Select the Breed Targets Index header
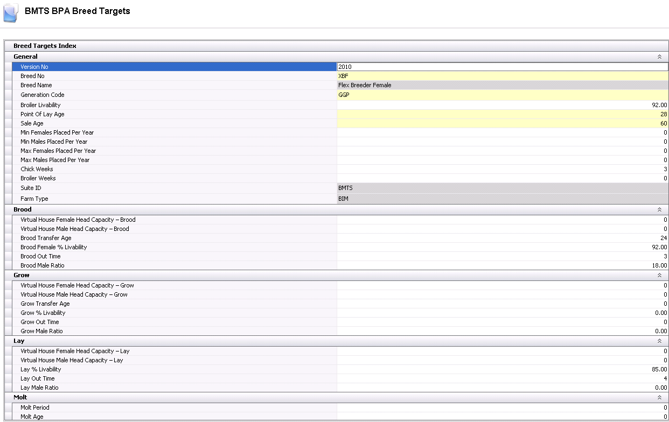669x422 pixels. 45,46
